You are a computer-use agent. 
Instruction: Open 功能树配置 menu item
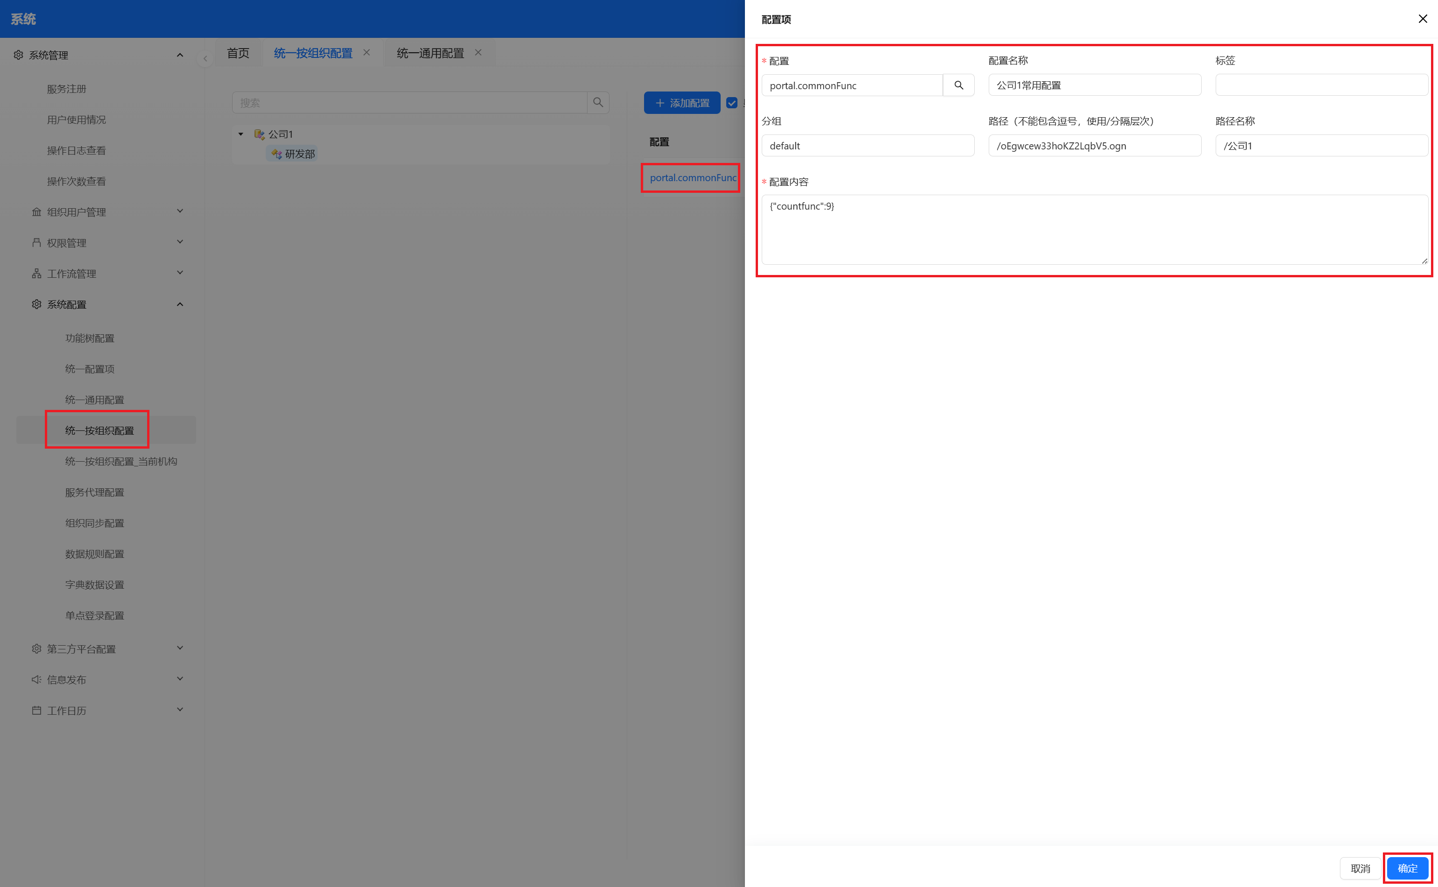tap(90, 338)
